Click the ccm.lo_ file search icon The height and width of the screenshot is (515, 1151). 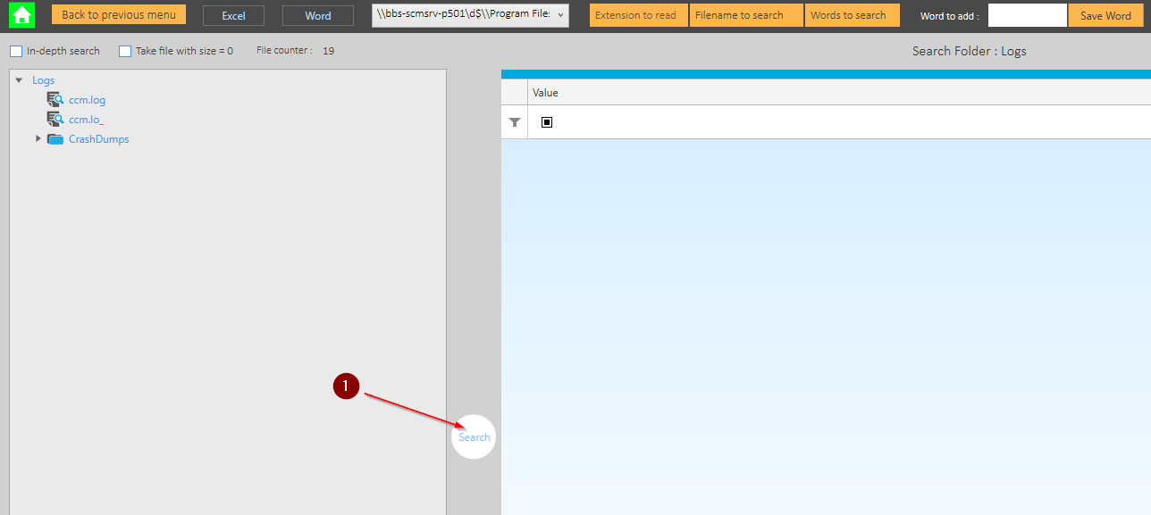point(55,120)
